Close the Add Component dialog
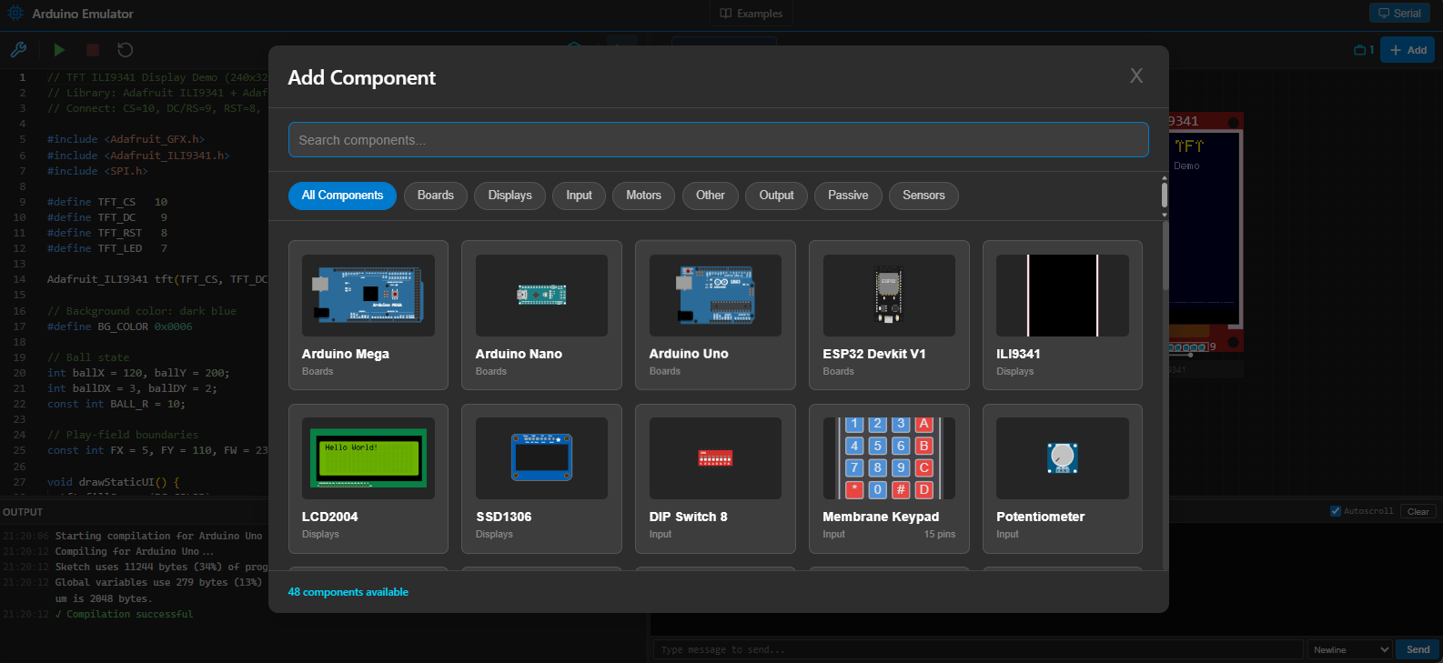The image size is (1443, 663). click(1136, 76)
